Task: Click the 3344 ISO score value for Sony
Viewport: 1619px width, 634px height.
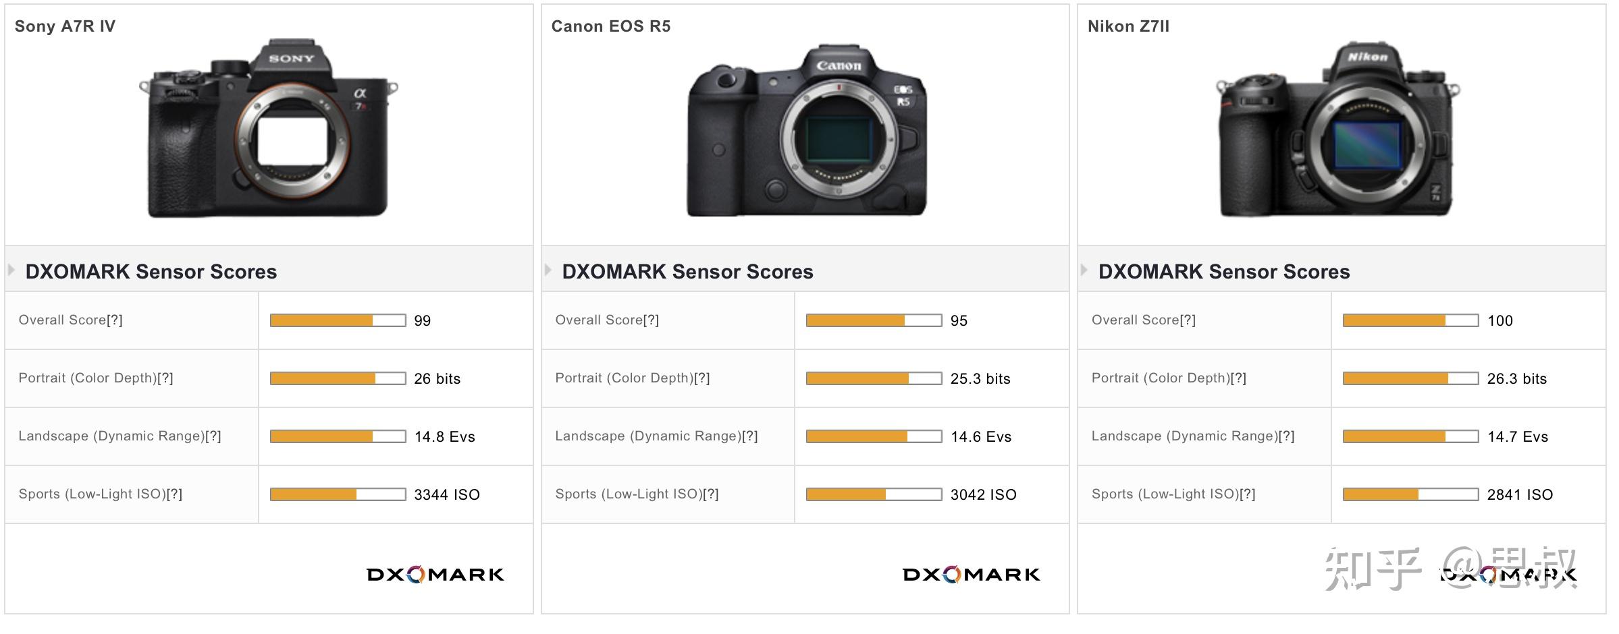Action: pyautogui.click(x=446, y=494)
